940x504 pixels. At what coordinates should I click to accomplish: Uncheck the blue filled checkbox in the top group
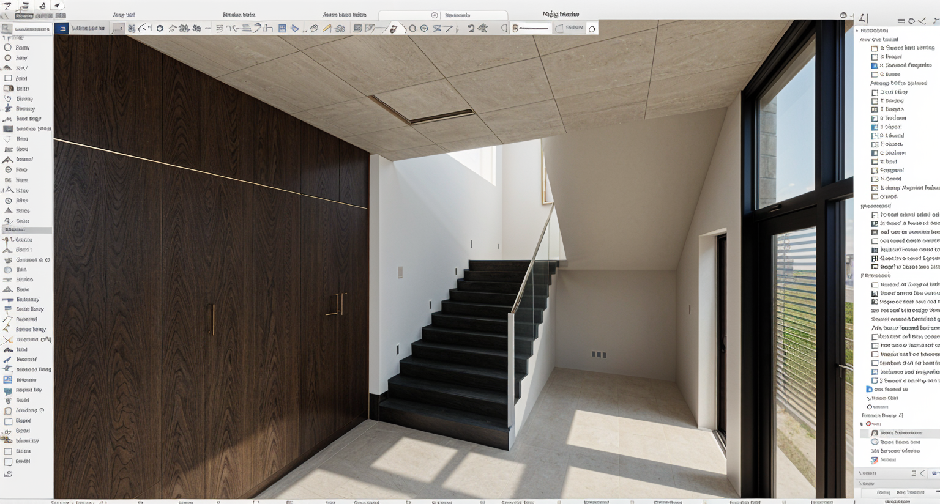click(x=875, y=65)
